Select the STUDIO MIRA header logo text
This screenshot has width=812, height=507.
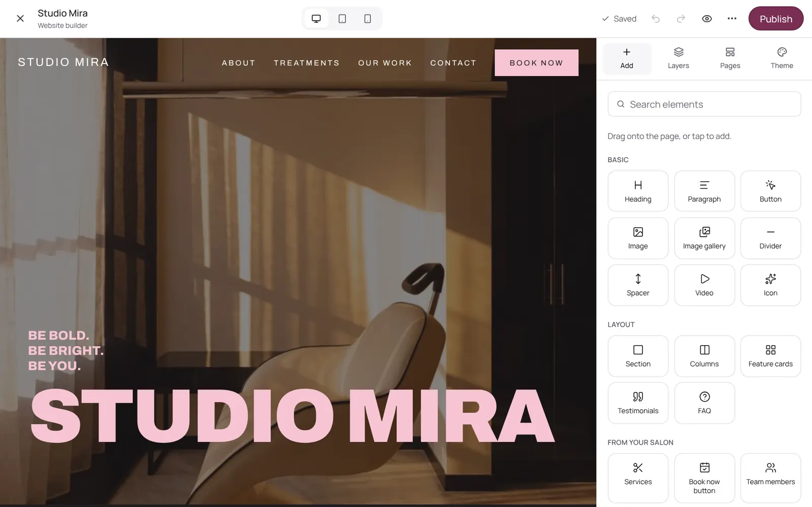pyautogui.click(x=63, y=62)
